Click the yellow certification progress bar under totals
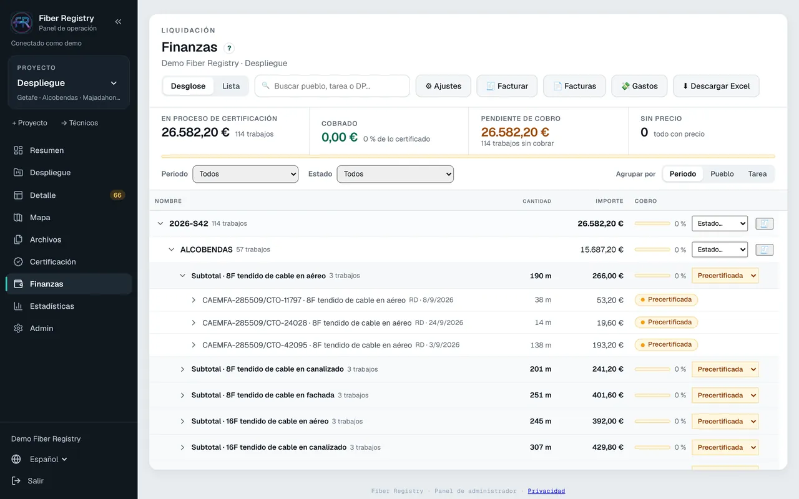 coord(468,156)
